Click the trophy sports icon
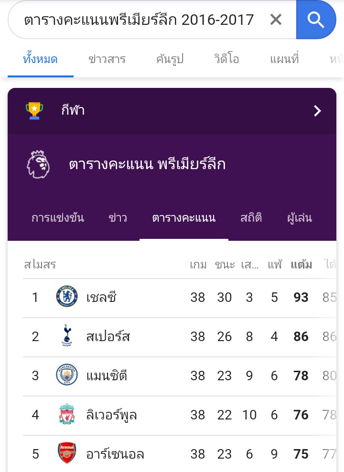Image resolution: width=344 pixels, height=472 pixels. click(34, 110)
